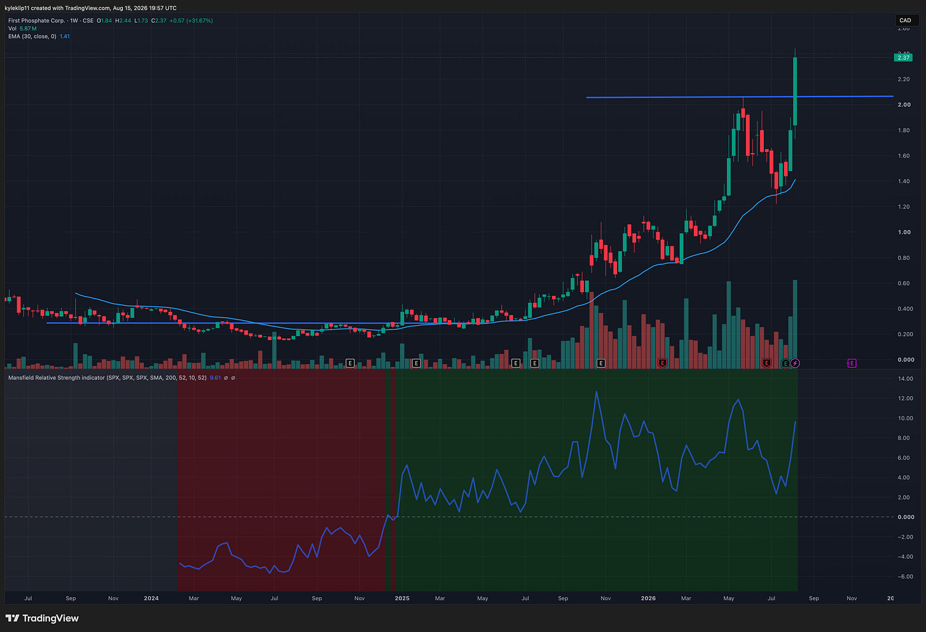Image resolution: width=926 pixels, height=632 pixels.
Task: Click the green earnings E marker beside the lightning icon
Action: coord(785,363)
